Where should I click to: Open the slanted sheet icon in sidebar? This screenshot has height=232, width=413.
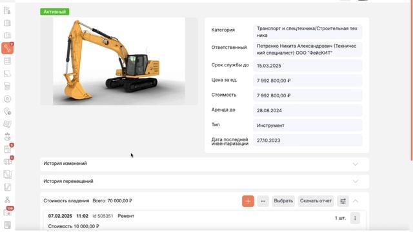click(x=7, y=73)
